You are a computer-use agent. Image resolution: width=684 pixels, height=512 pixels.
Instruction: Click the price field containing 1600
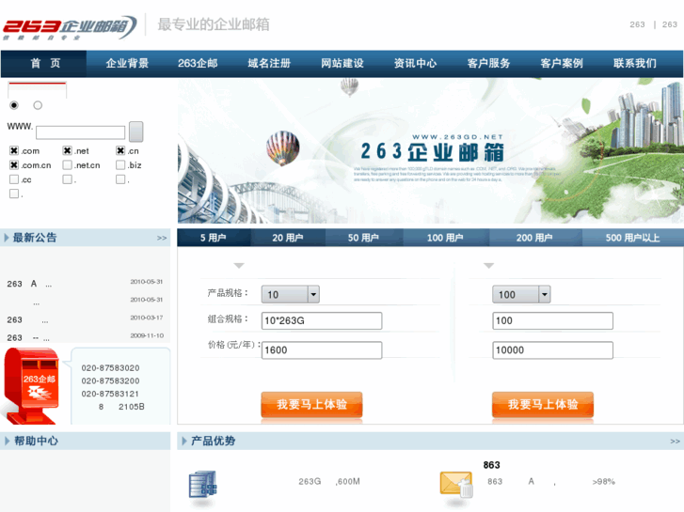[322, 350]
